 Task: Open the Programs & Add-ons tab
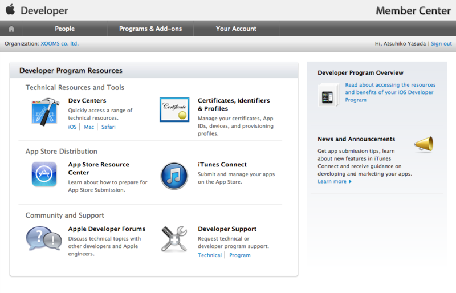[x=150, y=29]
